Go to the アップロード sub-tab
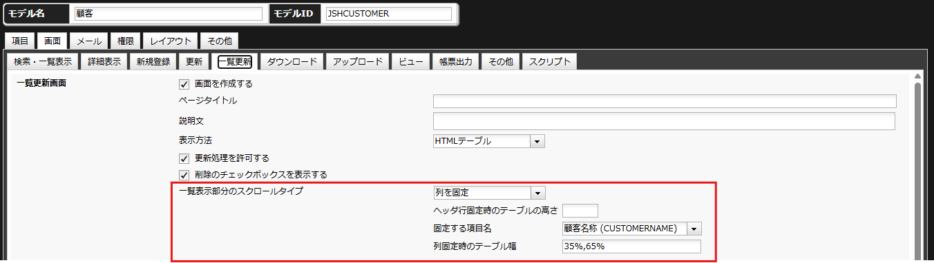934x263 pixels. pyautogui.click(x=358, y=61)
